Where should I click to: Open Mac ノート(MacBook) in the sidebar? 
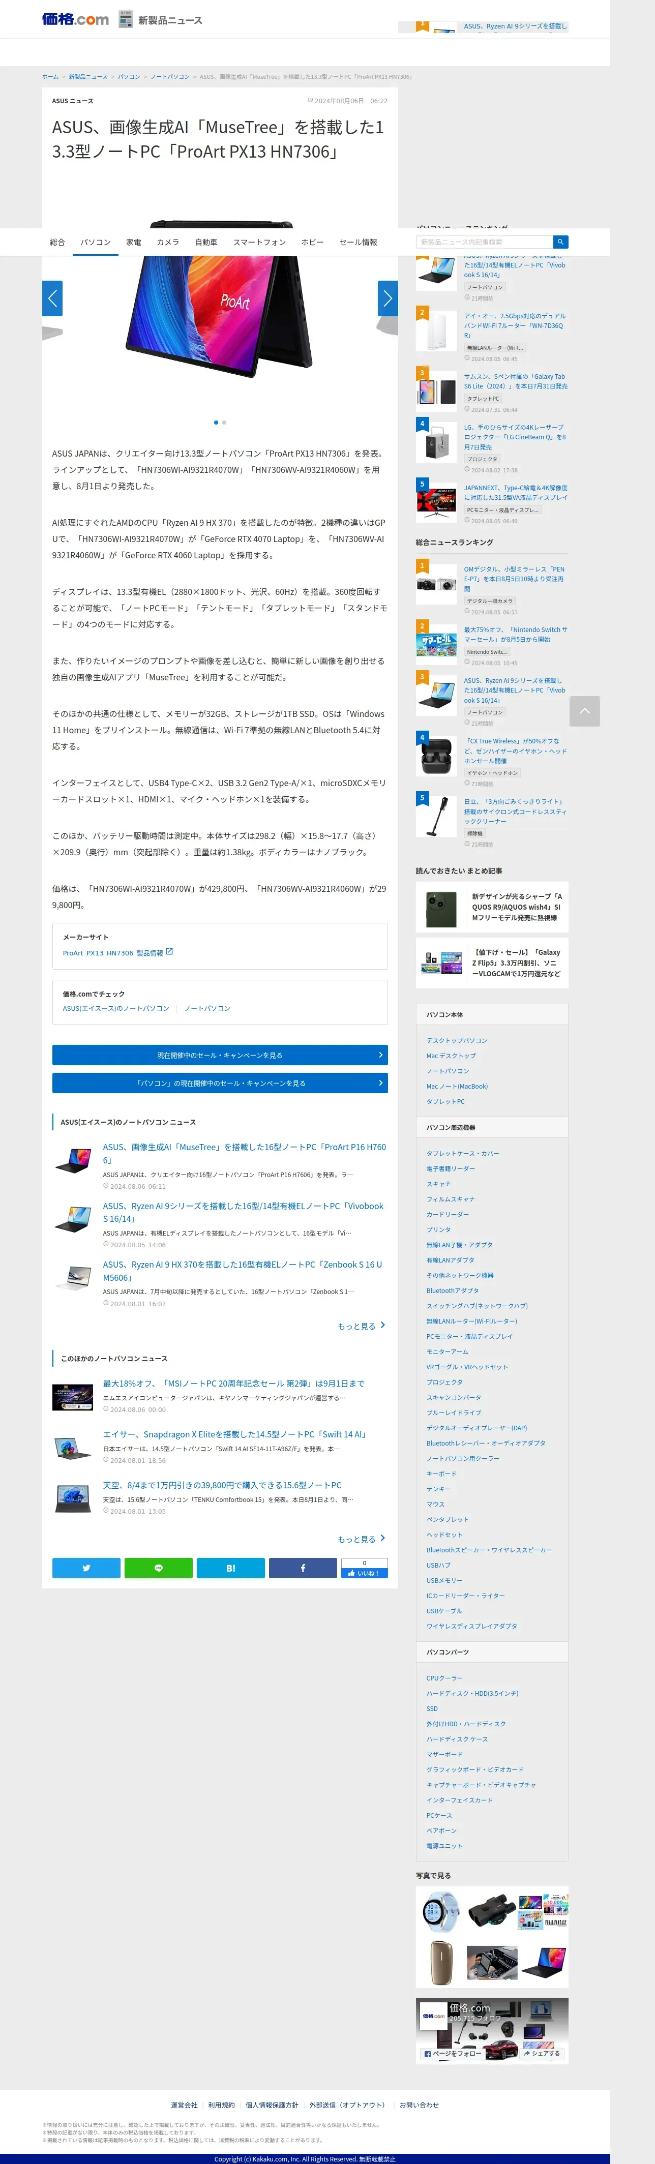tap(457, 1086)
